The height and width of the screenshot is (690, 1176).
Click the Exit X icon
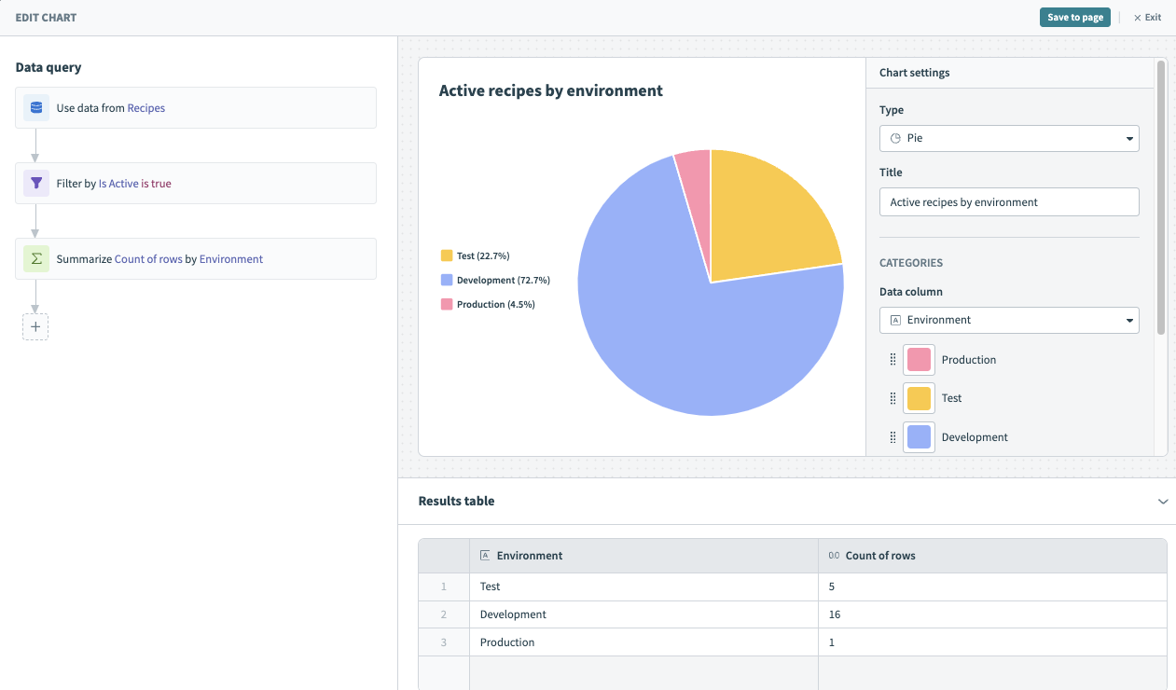(1137, 18)
